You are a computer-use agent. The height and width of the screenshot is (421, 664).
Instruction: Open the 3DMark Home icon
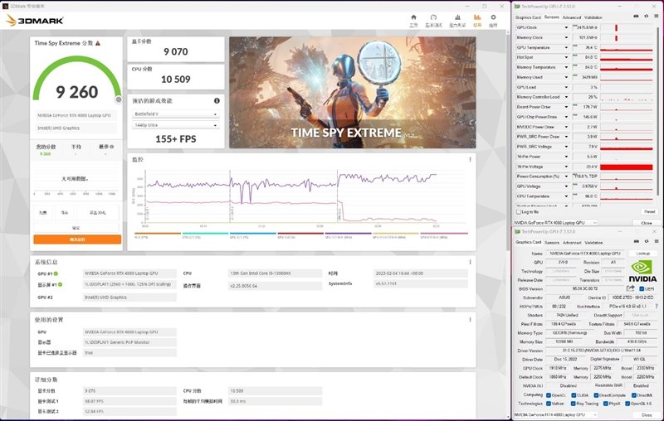(x=413, y=19)
